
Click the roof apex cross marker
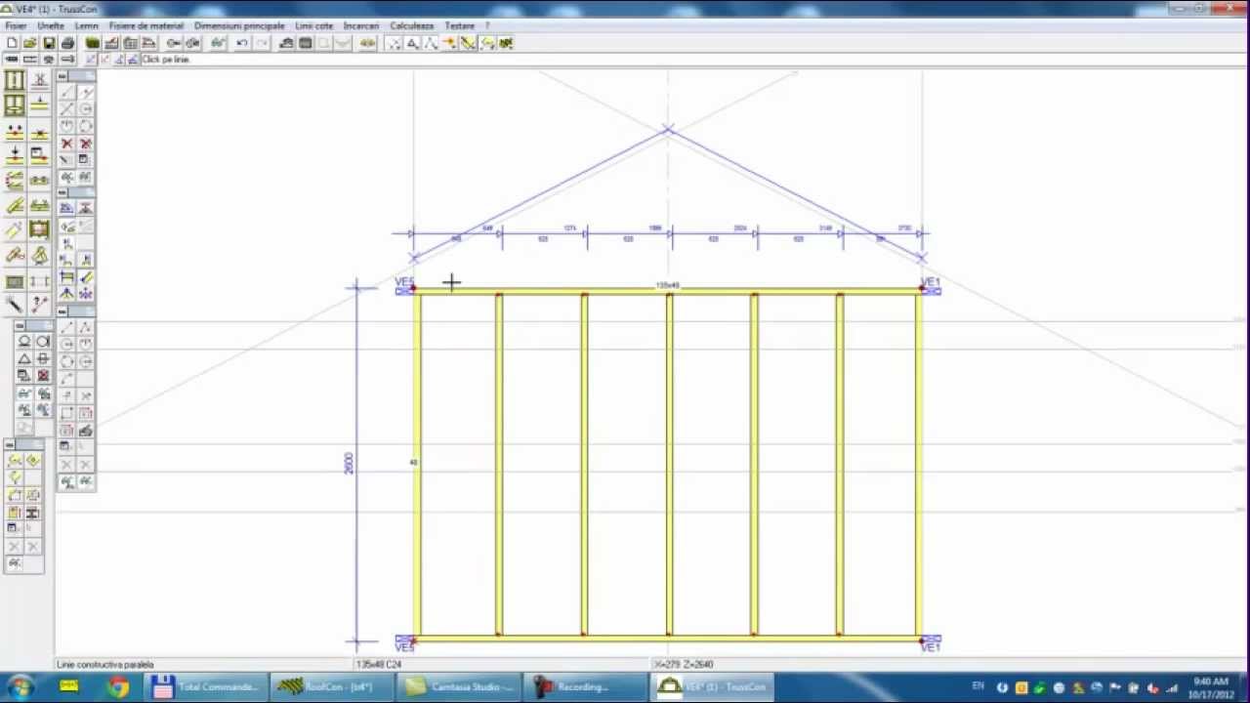[668, 128]
